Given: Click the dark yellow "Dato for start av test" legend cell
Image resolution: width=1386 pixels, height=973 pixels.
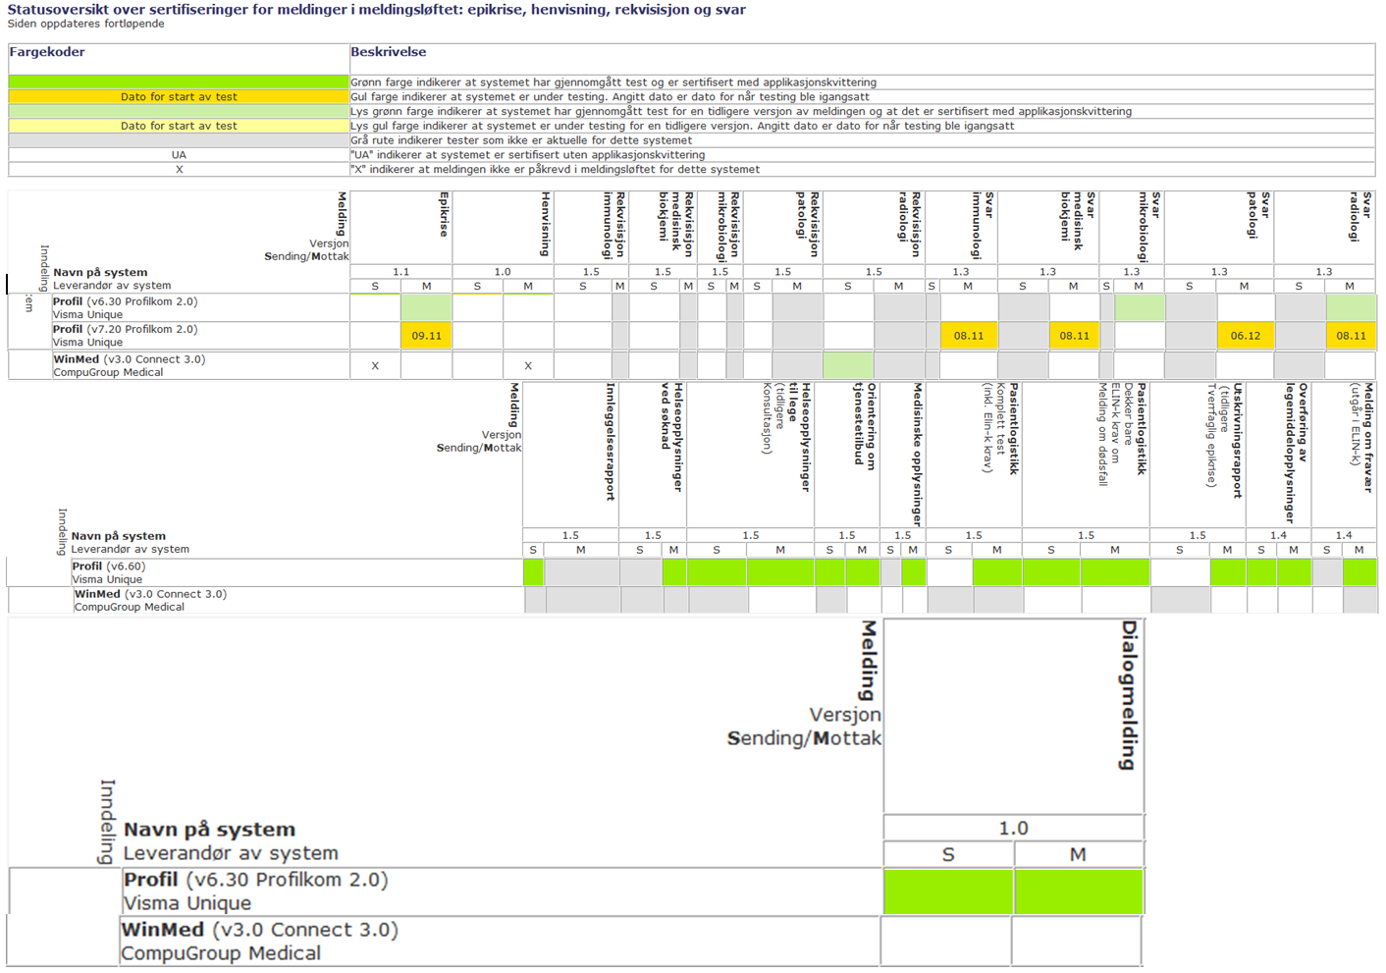Looking at the screenshot, I should pos(179,97).
